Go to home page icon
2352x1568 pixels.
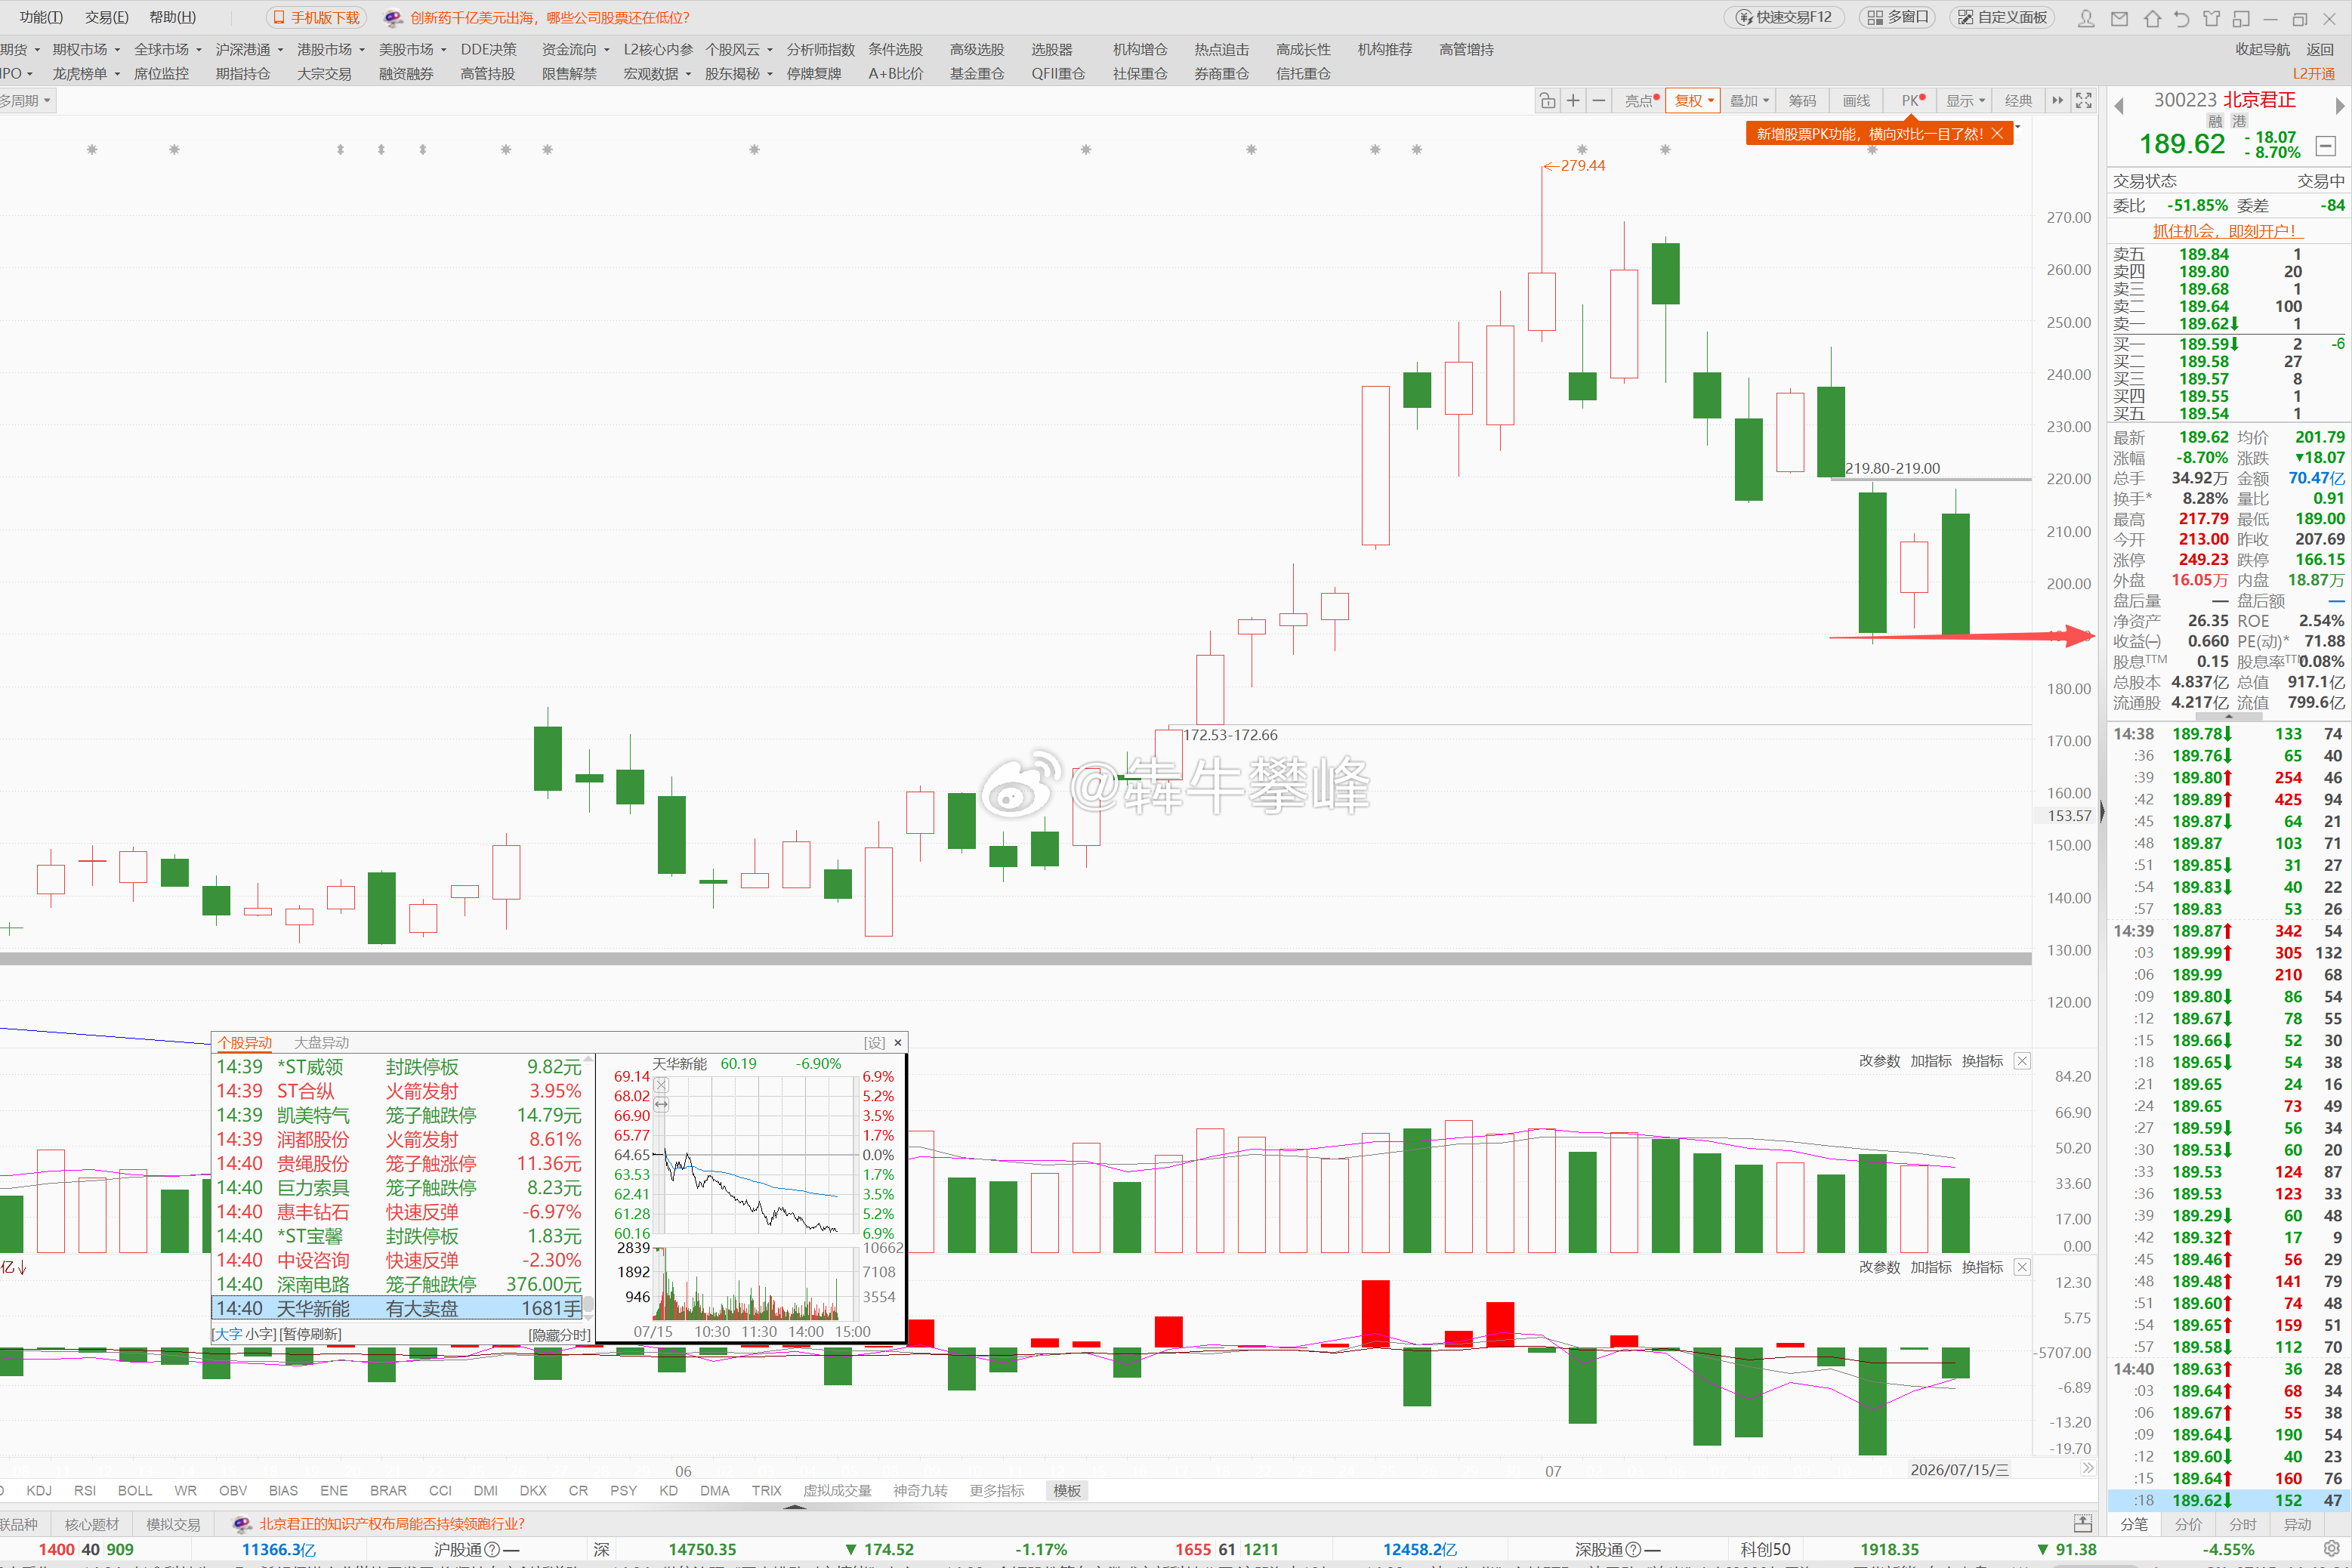coord(2152,18)
